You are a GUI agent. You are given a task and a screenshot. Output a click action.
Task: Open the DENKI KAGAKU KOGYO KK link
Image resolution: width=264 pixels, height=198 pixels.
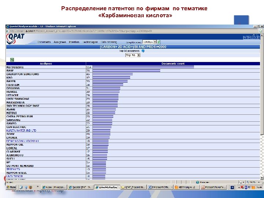tap(23, 141)
